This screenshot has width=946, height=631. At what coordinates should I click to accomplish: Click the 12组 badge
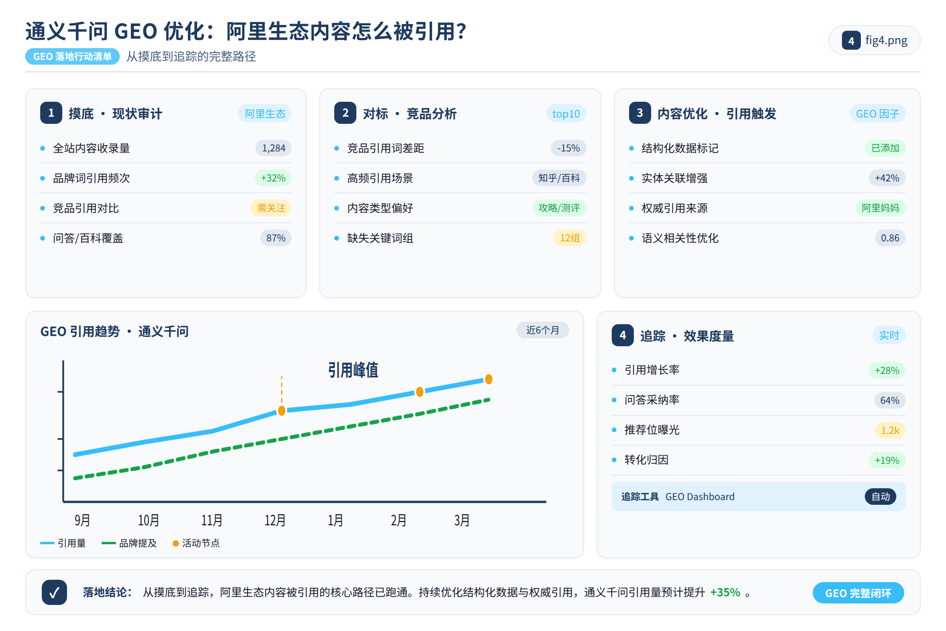[x=570, y=238]
